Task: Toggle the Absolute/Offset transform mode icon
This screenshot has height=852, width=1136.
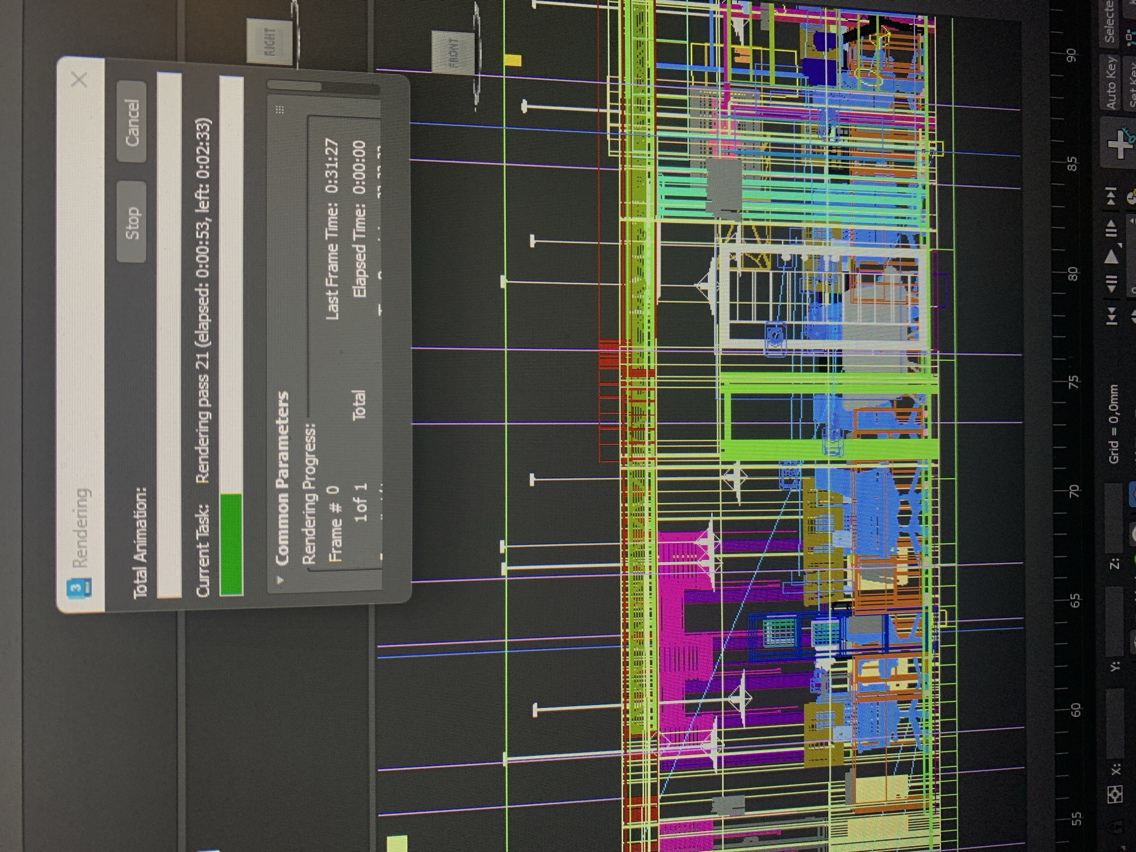Action: click(x=1114, y=794)
